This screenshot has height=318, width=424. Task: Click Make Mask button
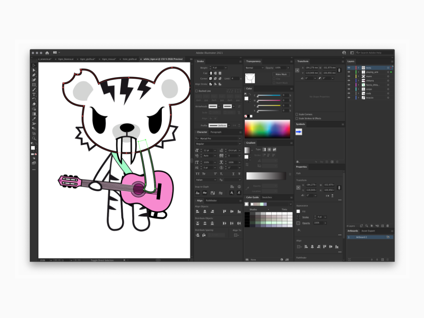click(281, 74)
